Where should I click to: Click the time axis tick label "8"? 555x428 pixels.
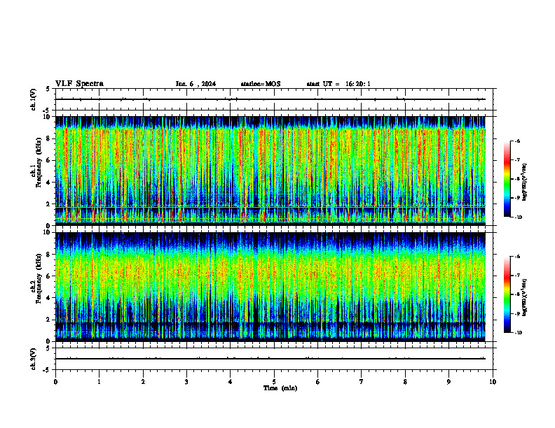405,382
